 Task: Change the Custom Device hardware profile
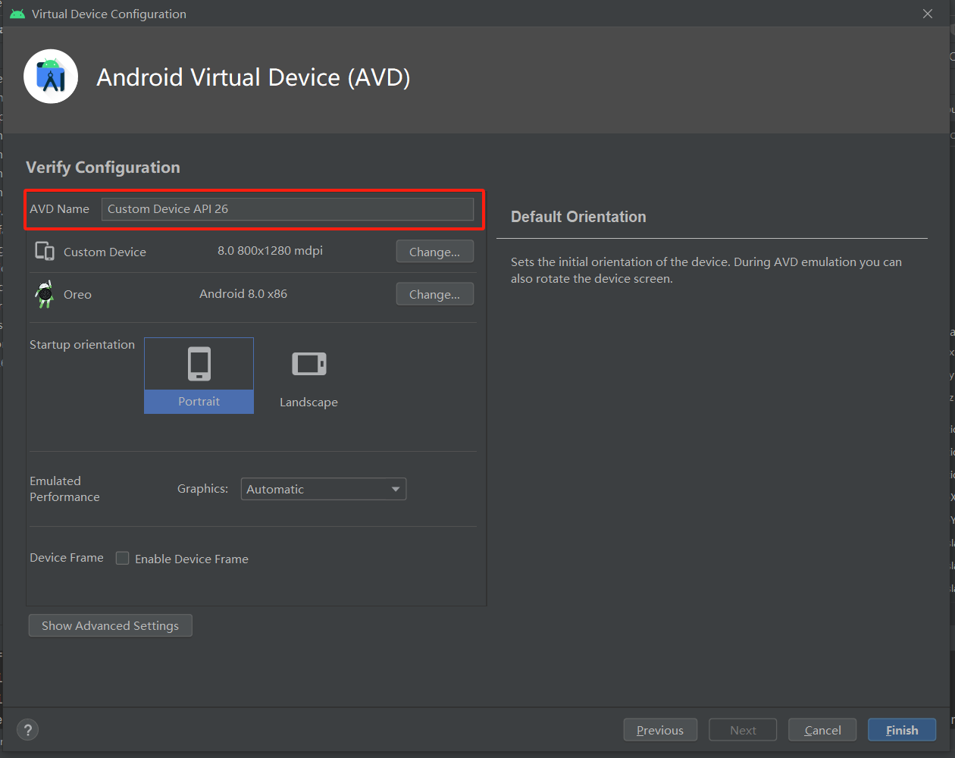click(435, 252)
